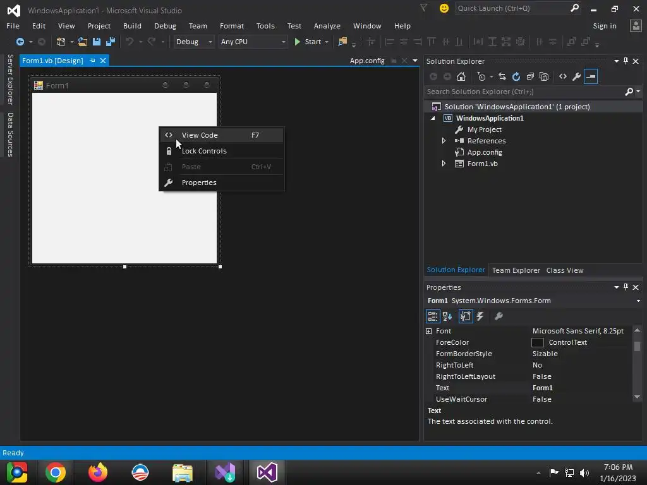Image resolution: width=647 pixels, height=485 pixels.
Task: Click the Open File toolbar icon
Action: tap(83, 42)
